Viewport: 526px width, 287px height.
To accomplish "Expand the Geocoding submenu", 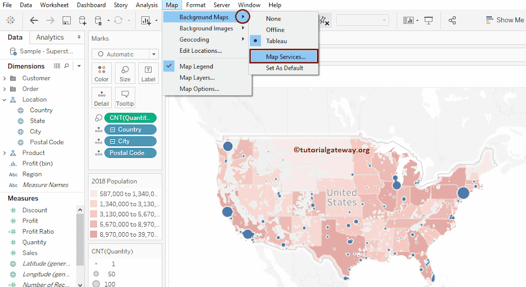I will pyautogui.click(x=243, y=39).
